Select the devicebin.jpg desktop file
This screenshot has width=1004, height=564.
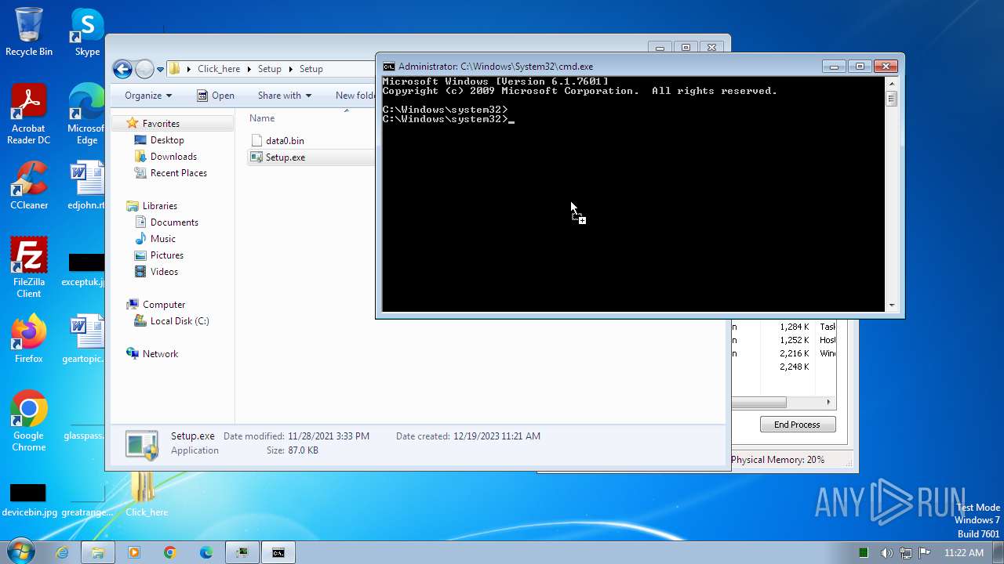click(x=29, y=501)
